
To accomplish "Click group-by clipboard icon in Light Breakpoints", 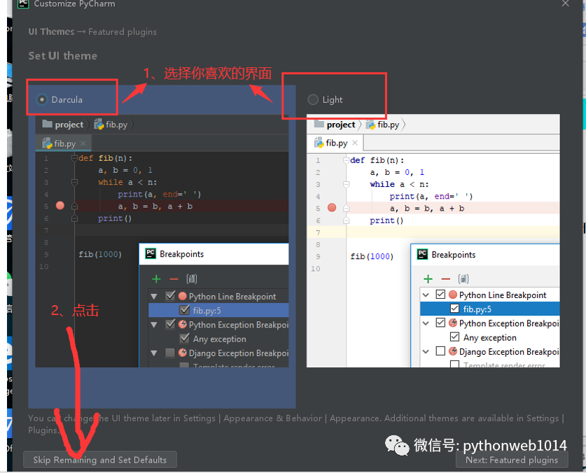I will 463,278.
